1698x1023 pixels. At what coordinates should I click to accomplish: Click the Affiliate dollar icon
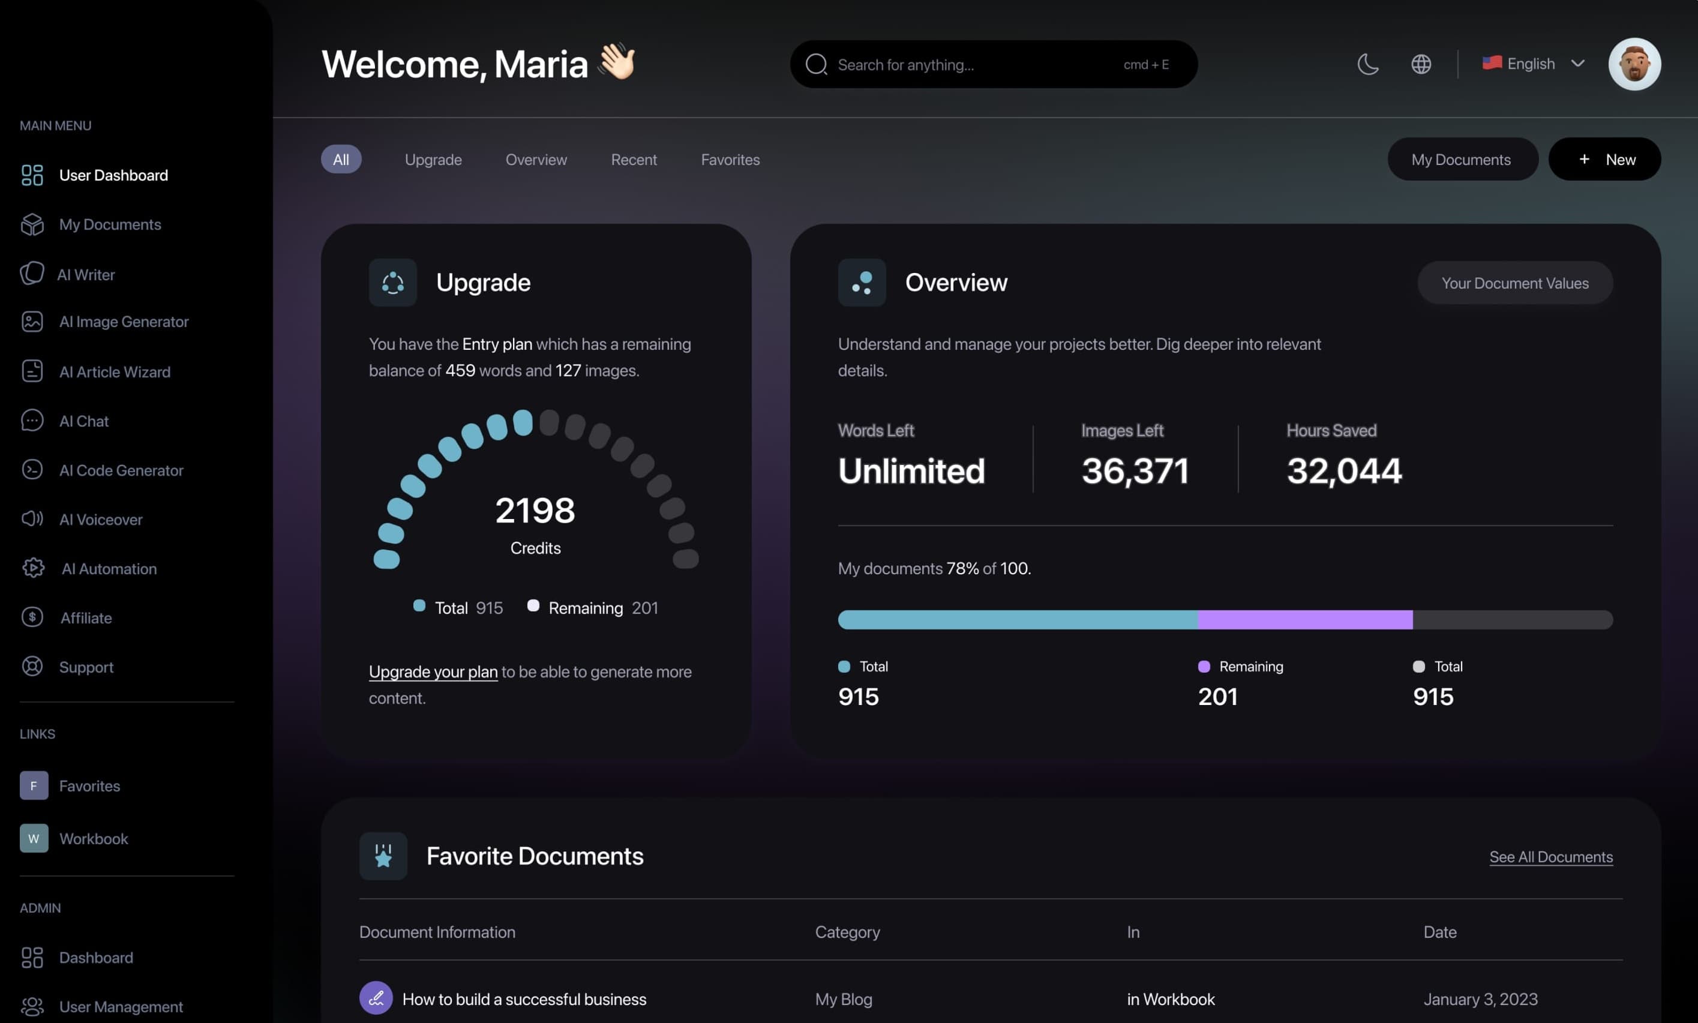[32, 617]
